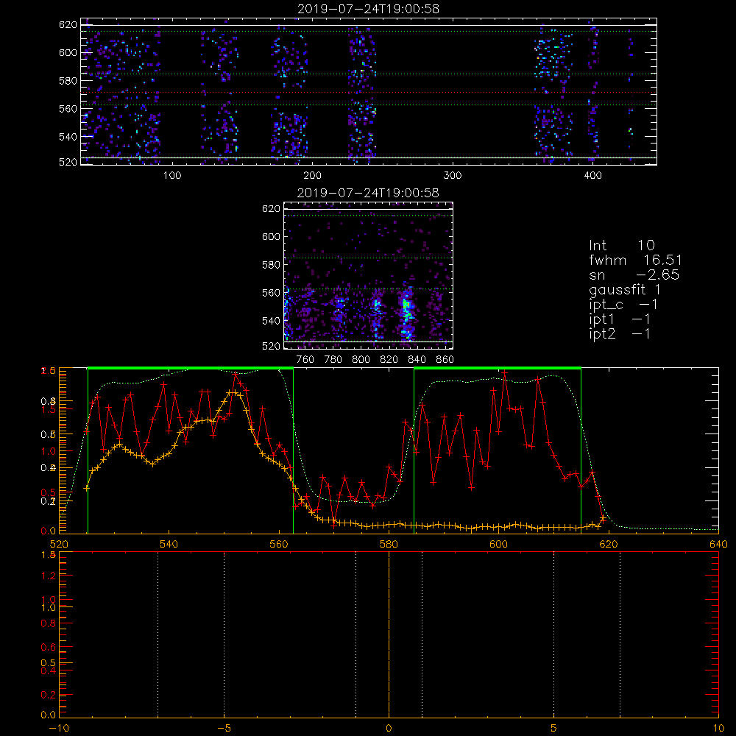The width and height of the screenshot is (736, 736).
Task: Click the top wide spectrogram image
Action: pyautogui.click(x=369, y=91)
